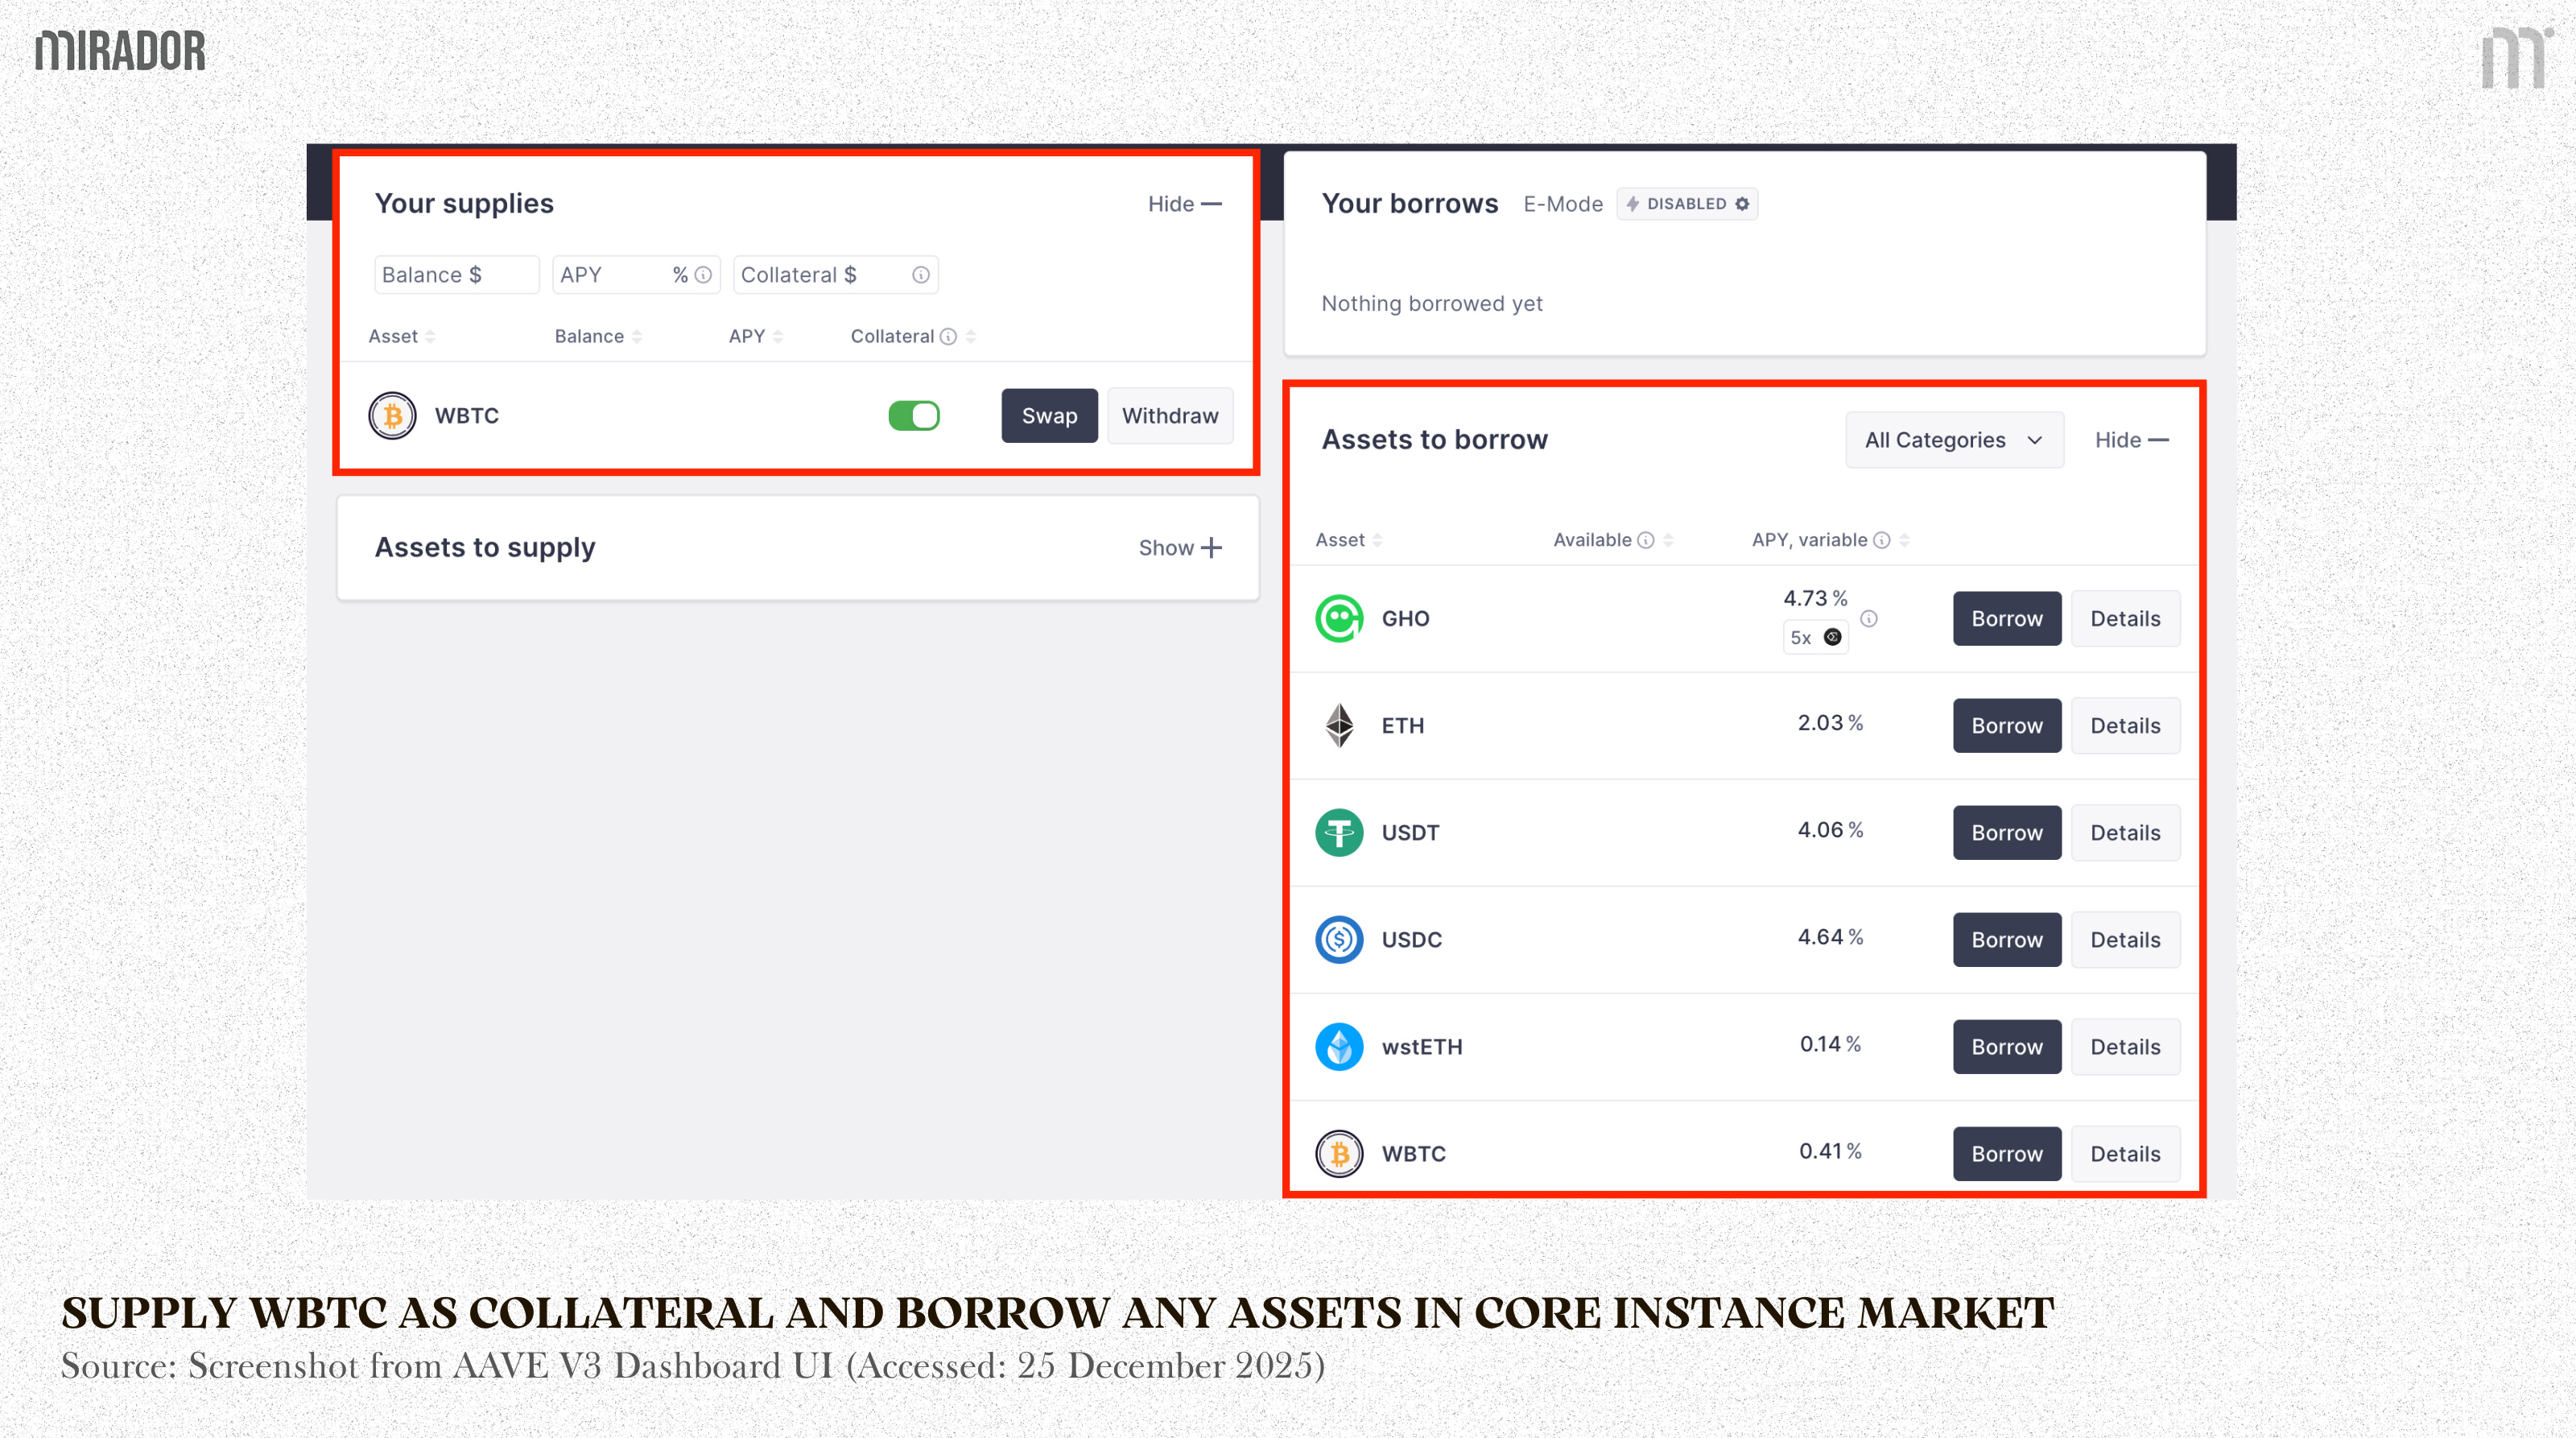Click the USDT token icon
Viewport: 2576px width, 1438px height.
pos(1339,832)
